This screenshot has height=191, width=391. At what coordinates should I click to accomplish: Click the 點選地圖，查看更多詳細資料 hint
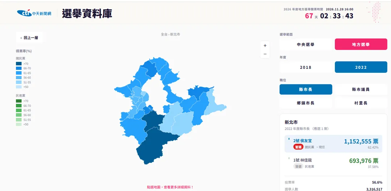click(170, 187)
